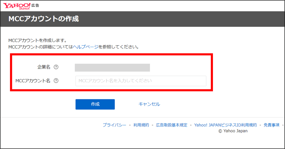Click the text MCCアカウントを作成します。
285x149 pixels.
(38, 40)
